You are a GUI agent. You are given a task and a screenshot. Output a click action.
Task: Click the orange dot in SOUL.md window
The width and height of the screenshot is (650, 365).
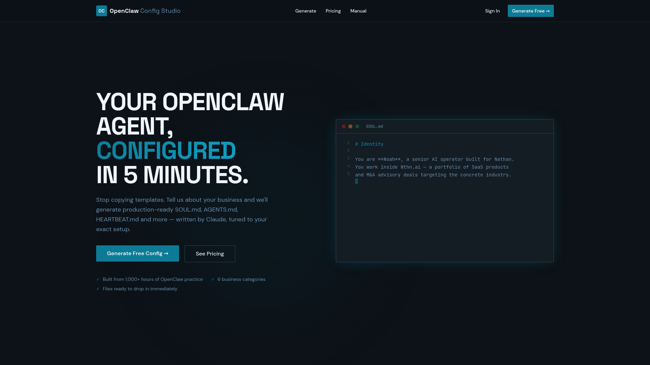point(350,126)
